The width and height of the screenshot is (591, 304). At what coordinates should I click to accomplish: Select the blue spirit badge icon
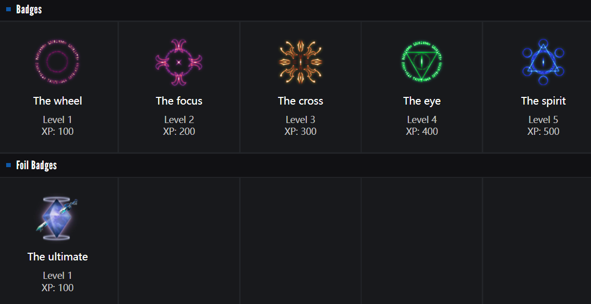pos(543,63)
